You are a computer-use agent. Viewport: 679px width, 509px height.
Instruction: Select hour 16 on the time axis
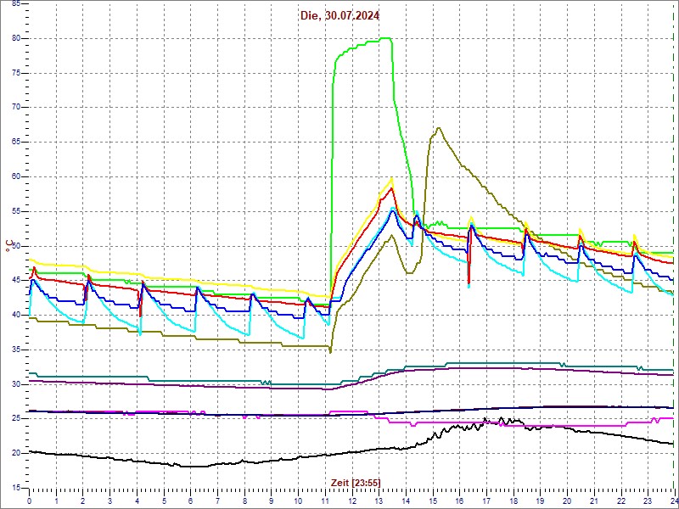[459, 501]
